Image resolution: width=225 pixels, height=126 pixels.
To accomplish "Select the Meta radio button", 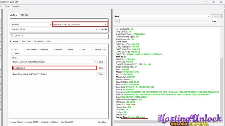I will tap(45, 41).
